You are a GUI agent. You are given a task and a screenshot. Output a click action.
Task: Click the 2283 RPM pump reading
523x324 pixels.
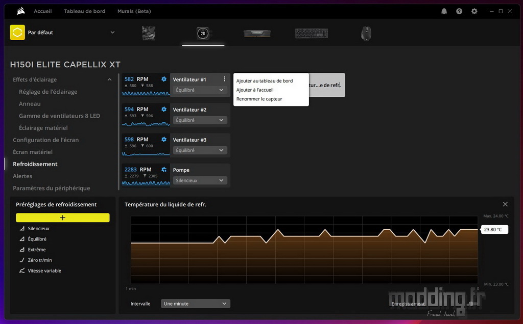(138, 170)
